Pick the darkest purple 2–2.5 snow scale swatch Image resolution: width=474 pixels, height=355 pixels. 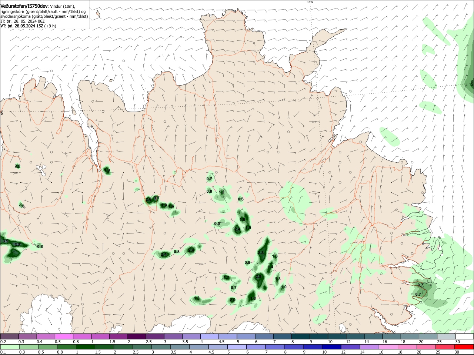coord(136,336)
